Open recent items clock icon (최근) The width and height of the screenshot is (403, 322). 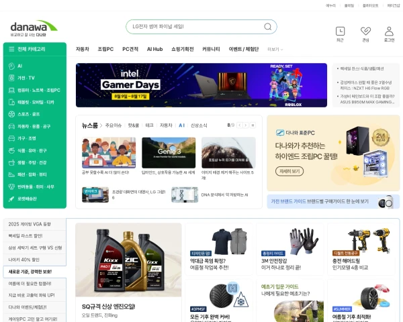340,32
